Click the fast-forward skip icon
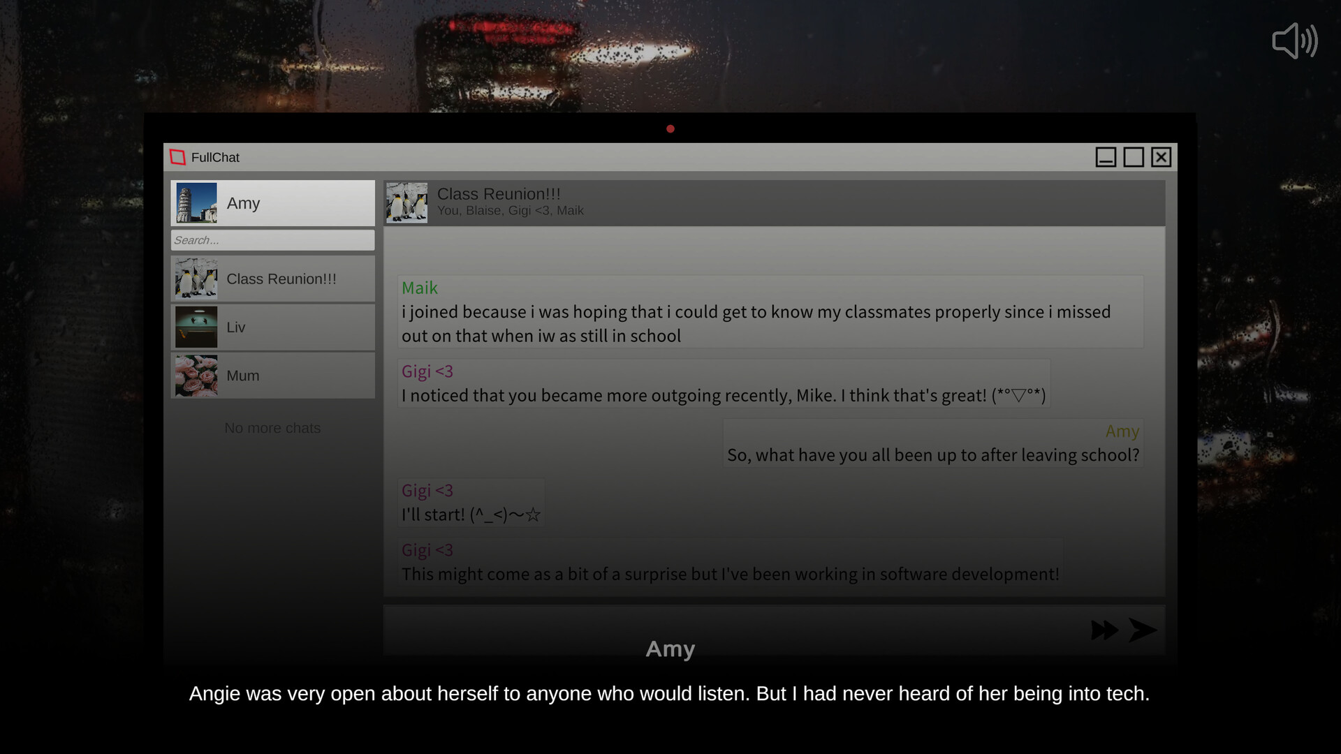1341x754 pixels. (1104, 630)
